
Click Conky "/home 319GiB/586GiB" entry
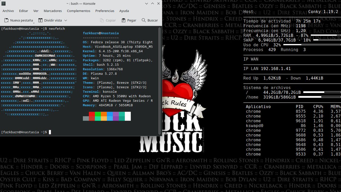[x=271, y=97]
